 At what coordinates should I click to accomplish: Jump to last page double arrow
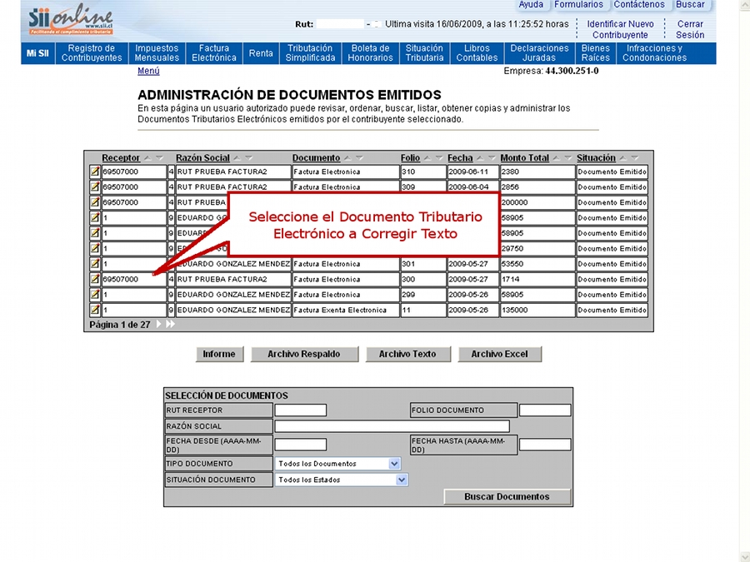[x=170, y=325]
